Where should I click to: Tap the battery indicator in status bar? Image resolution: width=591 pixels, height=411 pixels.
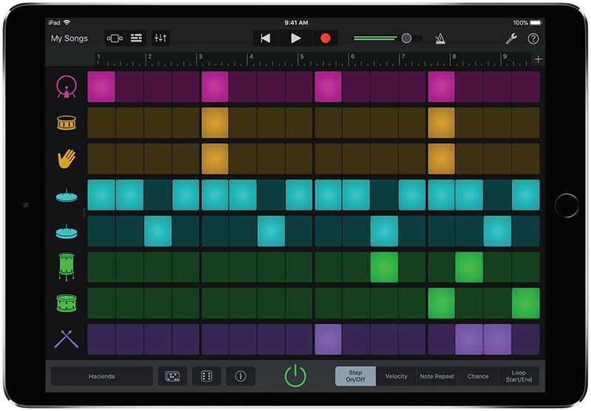pos(536,23)
